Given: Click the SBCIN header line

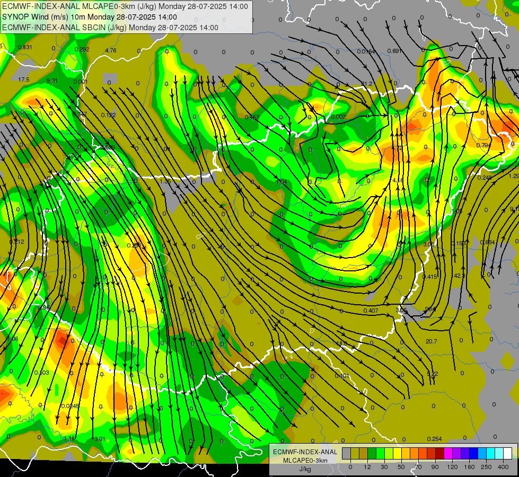Looking at the screenshot, I should 110,28.
